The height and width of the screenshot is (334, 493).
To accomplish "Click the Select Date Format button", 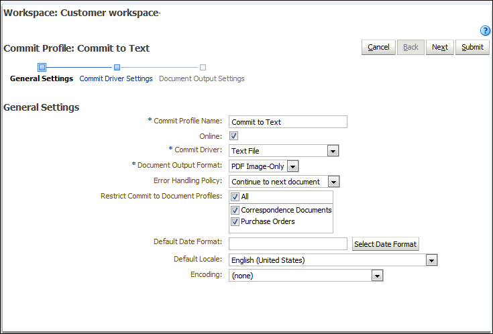I will pyautogui.click(x=385, y=244).
